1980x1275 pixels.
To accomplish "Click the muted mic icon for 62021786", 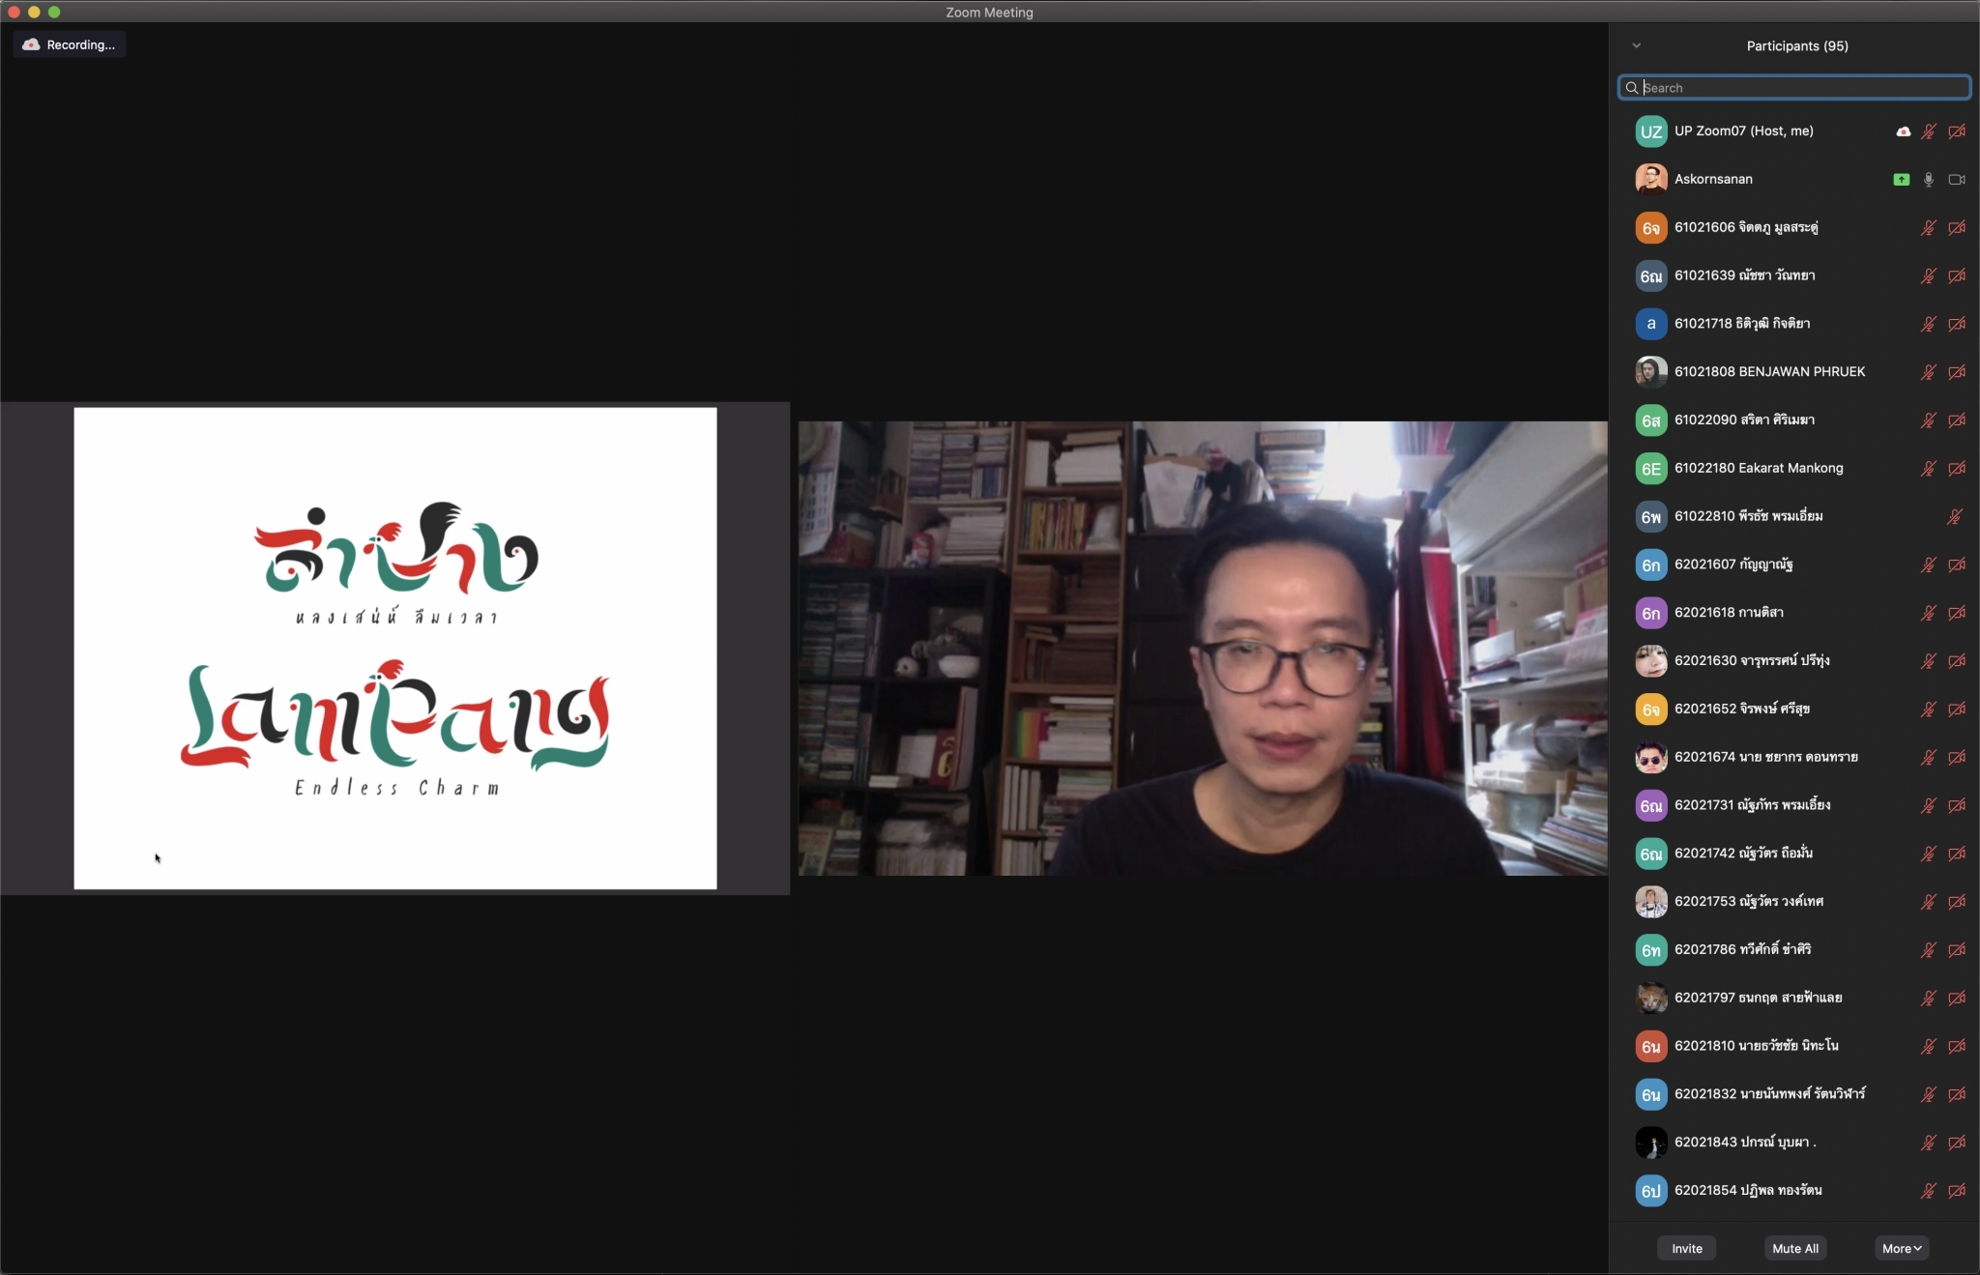I will 1929,950.
